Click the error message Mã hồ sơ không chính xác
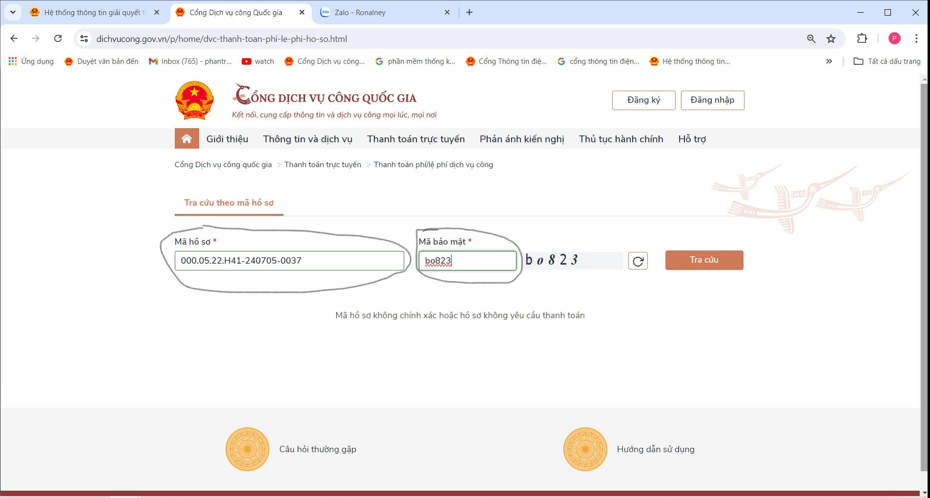 click(460, 315)
